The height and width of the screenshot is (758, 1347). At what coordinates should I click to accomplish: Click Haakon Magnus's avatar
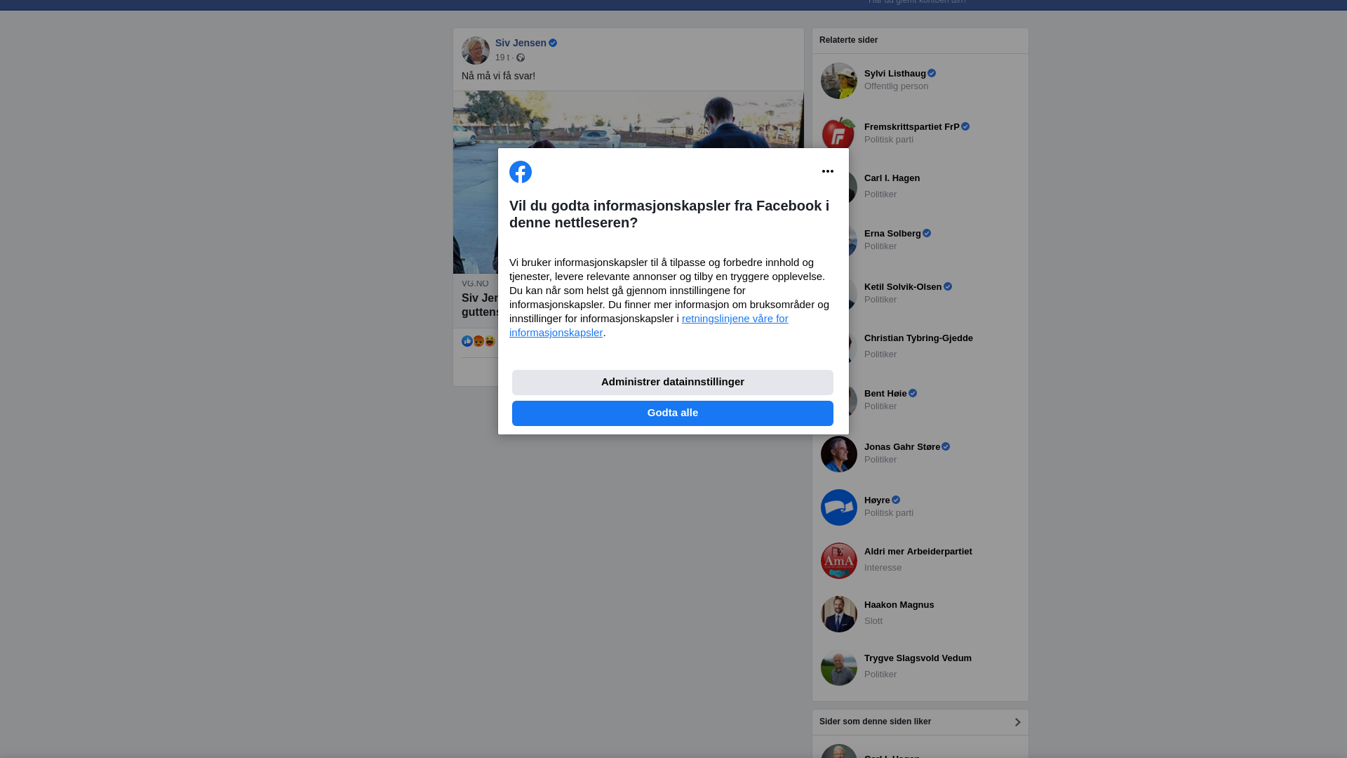tap(839, 614)
